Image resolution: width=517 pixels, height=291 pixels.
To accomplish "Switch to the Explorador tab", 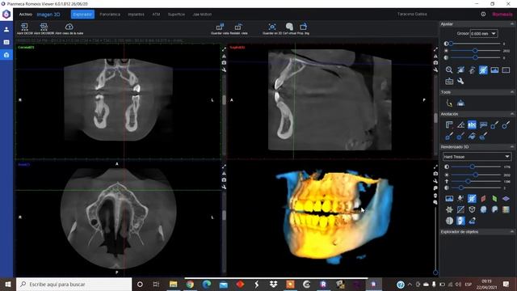I will pyautogui.click(x=82, y=15).
